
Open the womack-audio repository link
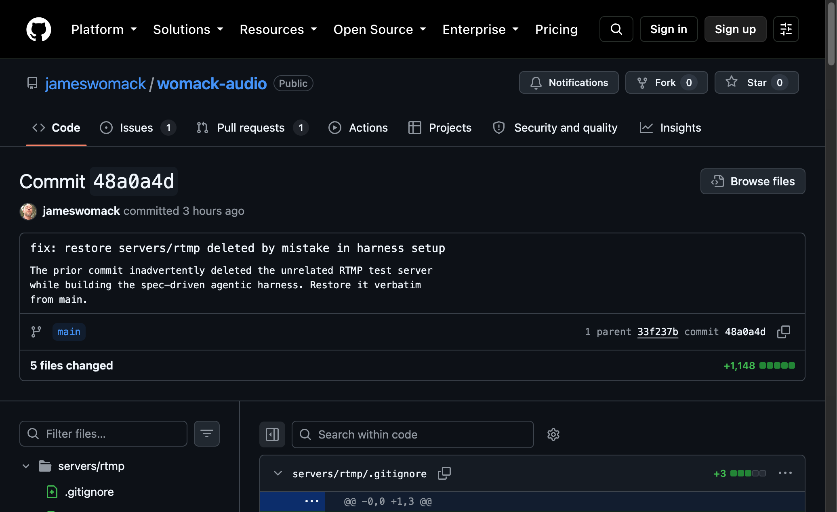pyautogui.click(x=212, y=84)
